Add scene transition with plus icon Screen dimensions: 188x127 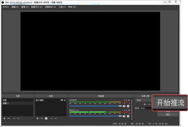145,104
